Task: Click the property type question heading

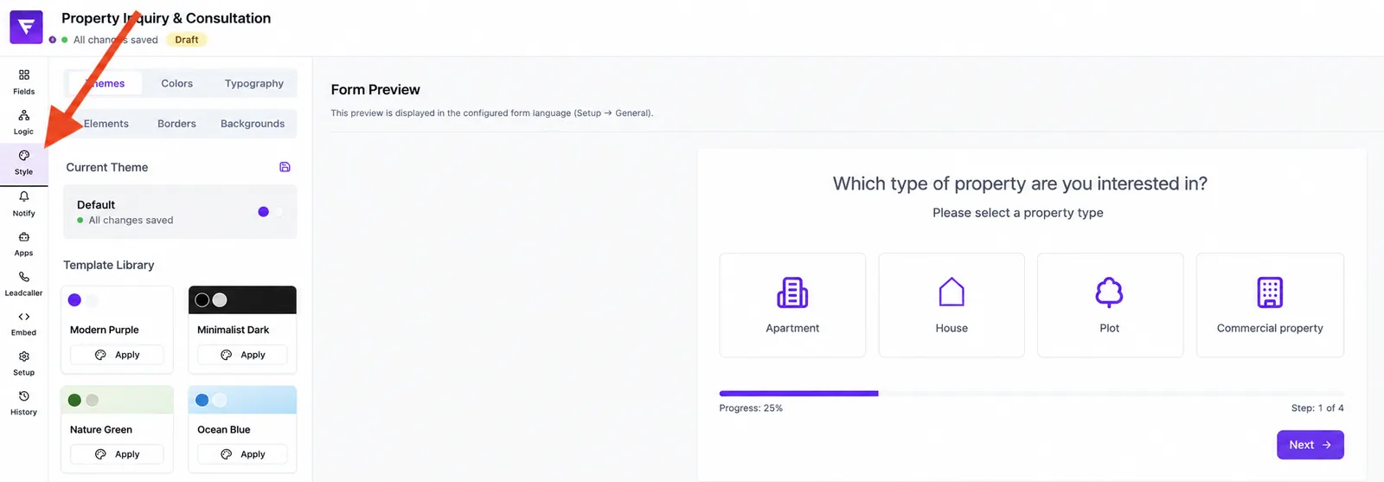Action: tap(1020, 183)
